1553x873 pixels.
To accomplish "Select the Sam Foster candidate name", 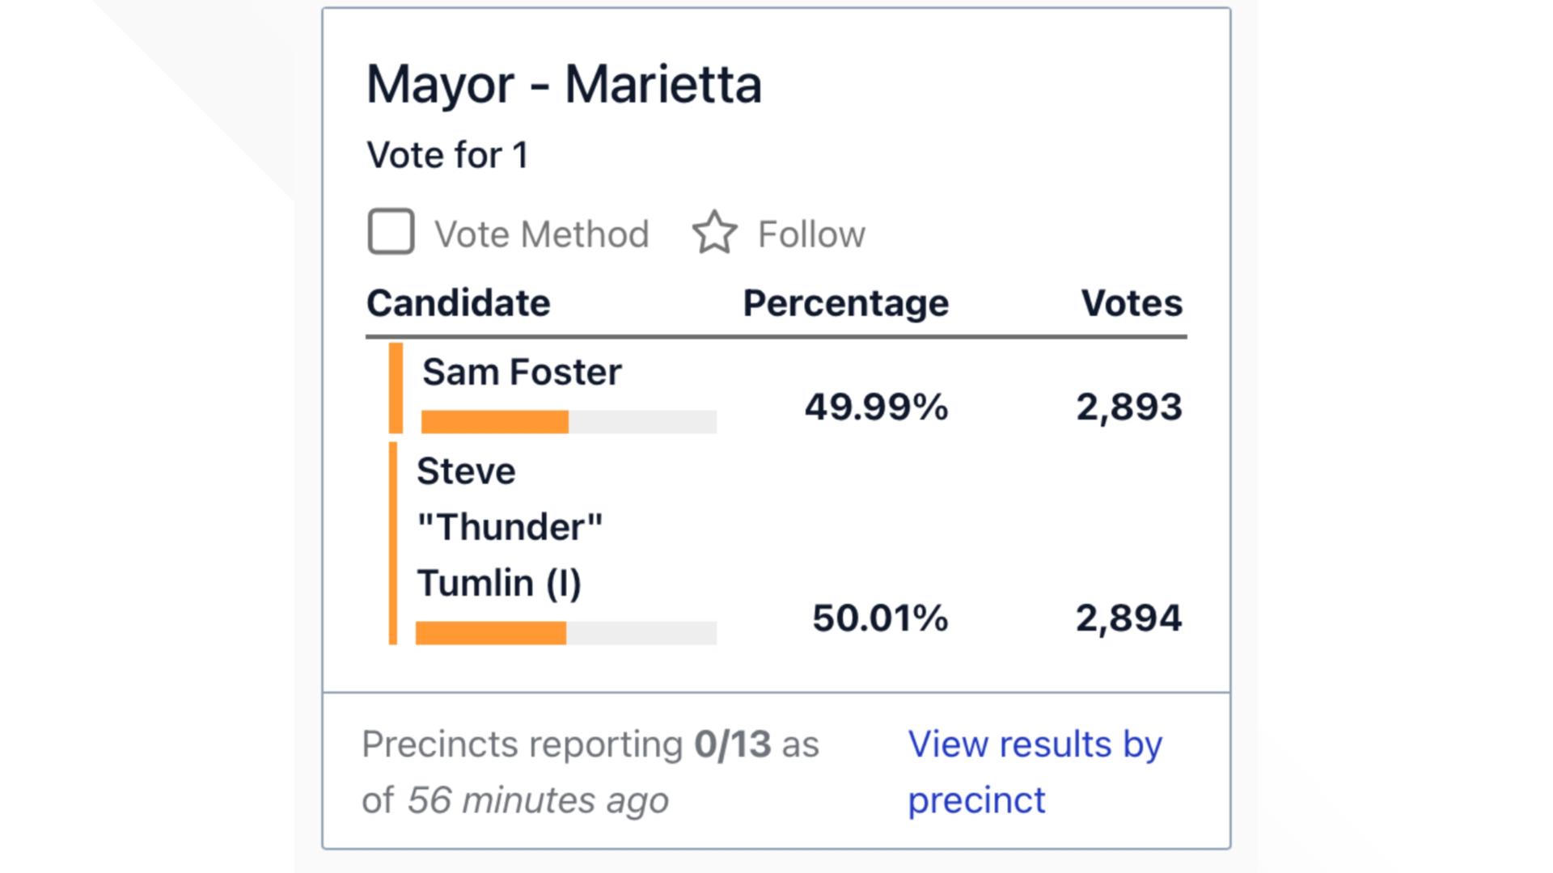I will tap(522, 373).
